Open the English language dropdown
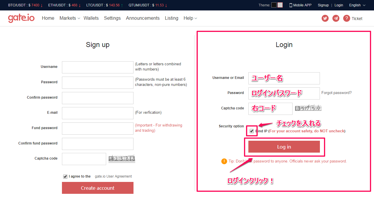Screen dimensions: 374x206 (357, 5)
